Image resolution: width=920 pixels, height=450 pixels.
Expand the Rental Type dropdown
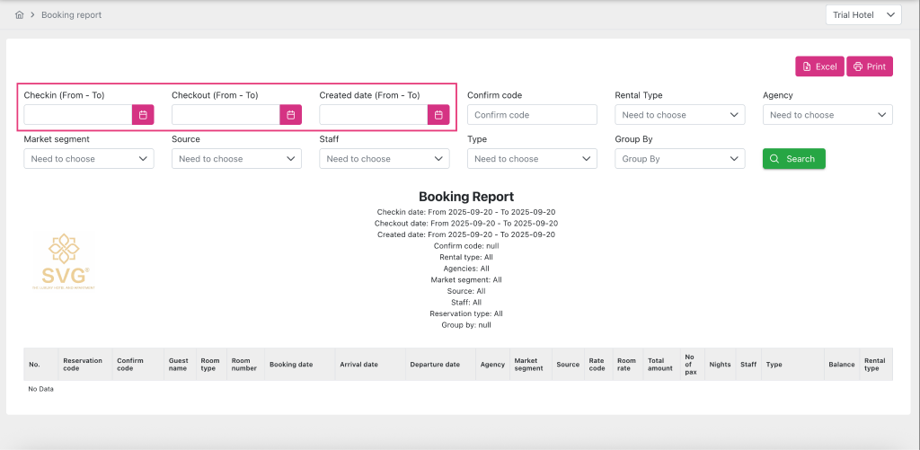(679, 115)
